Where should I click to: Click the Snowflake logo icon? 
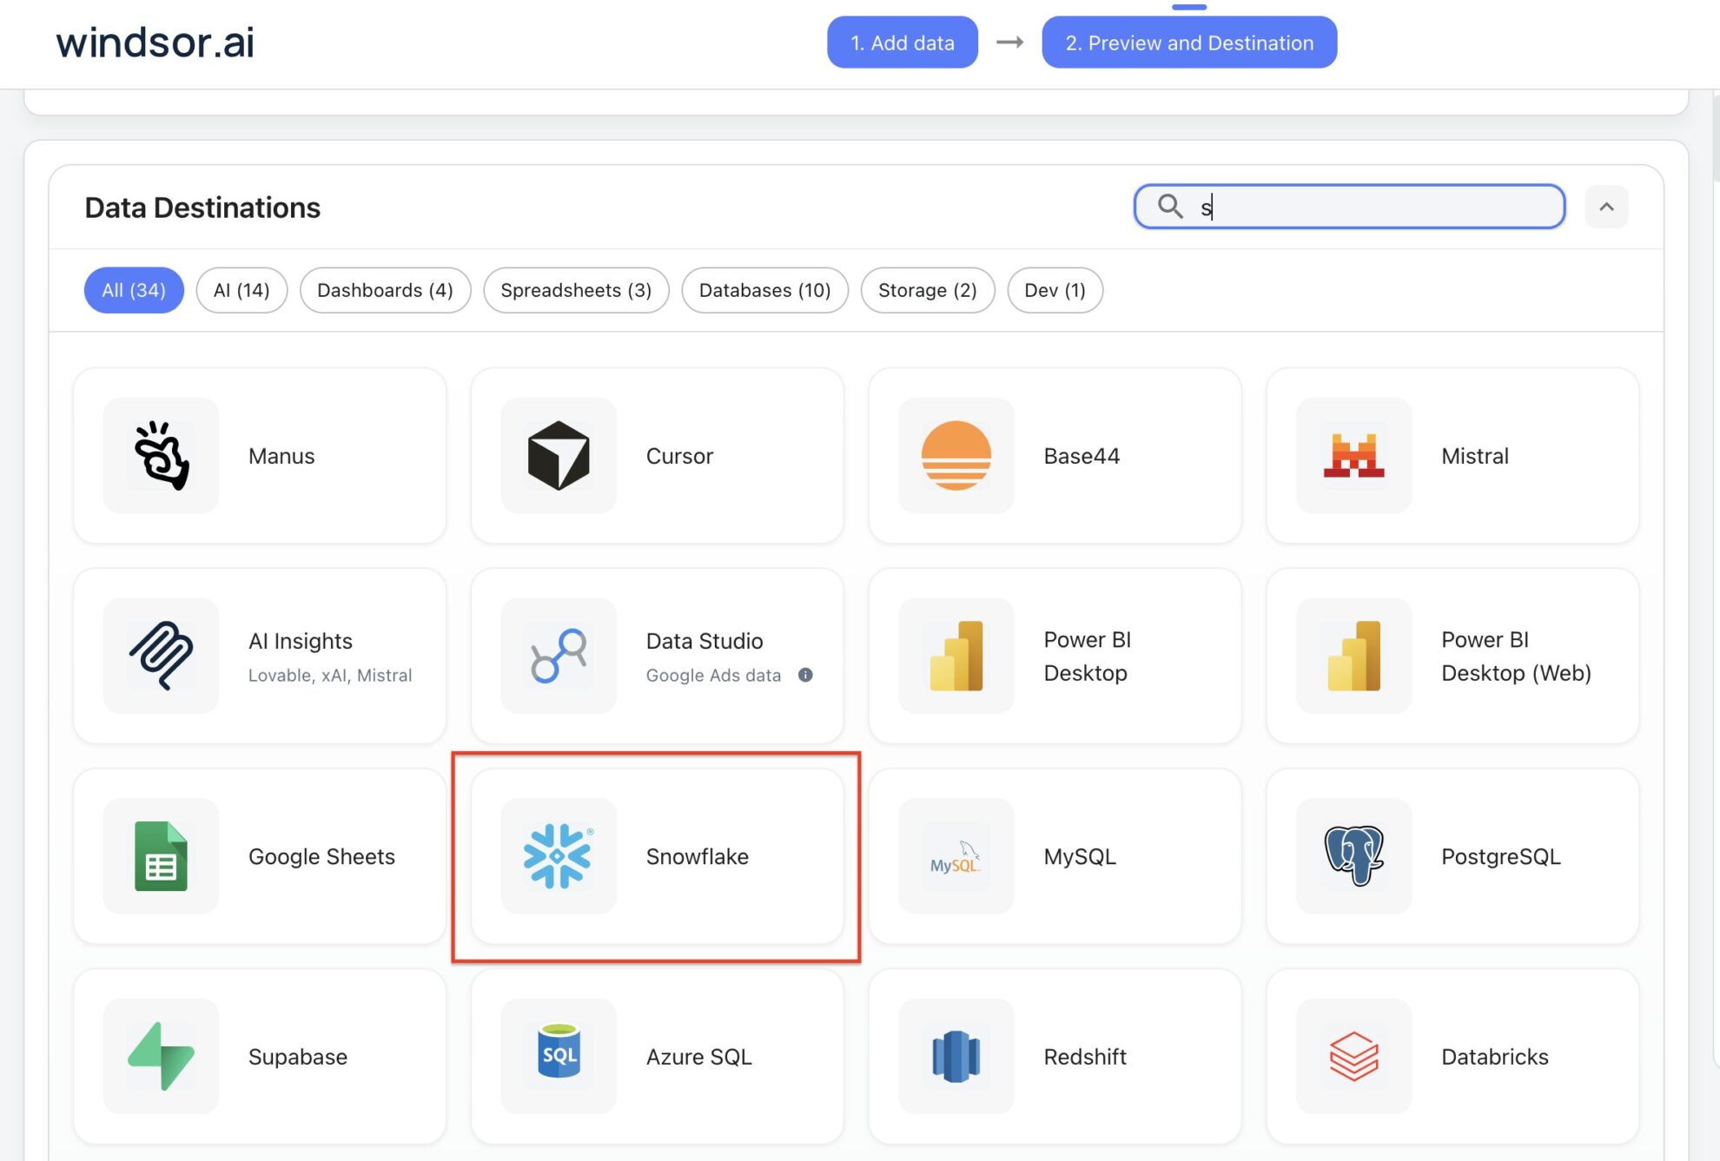tap(559, 856)
